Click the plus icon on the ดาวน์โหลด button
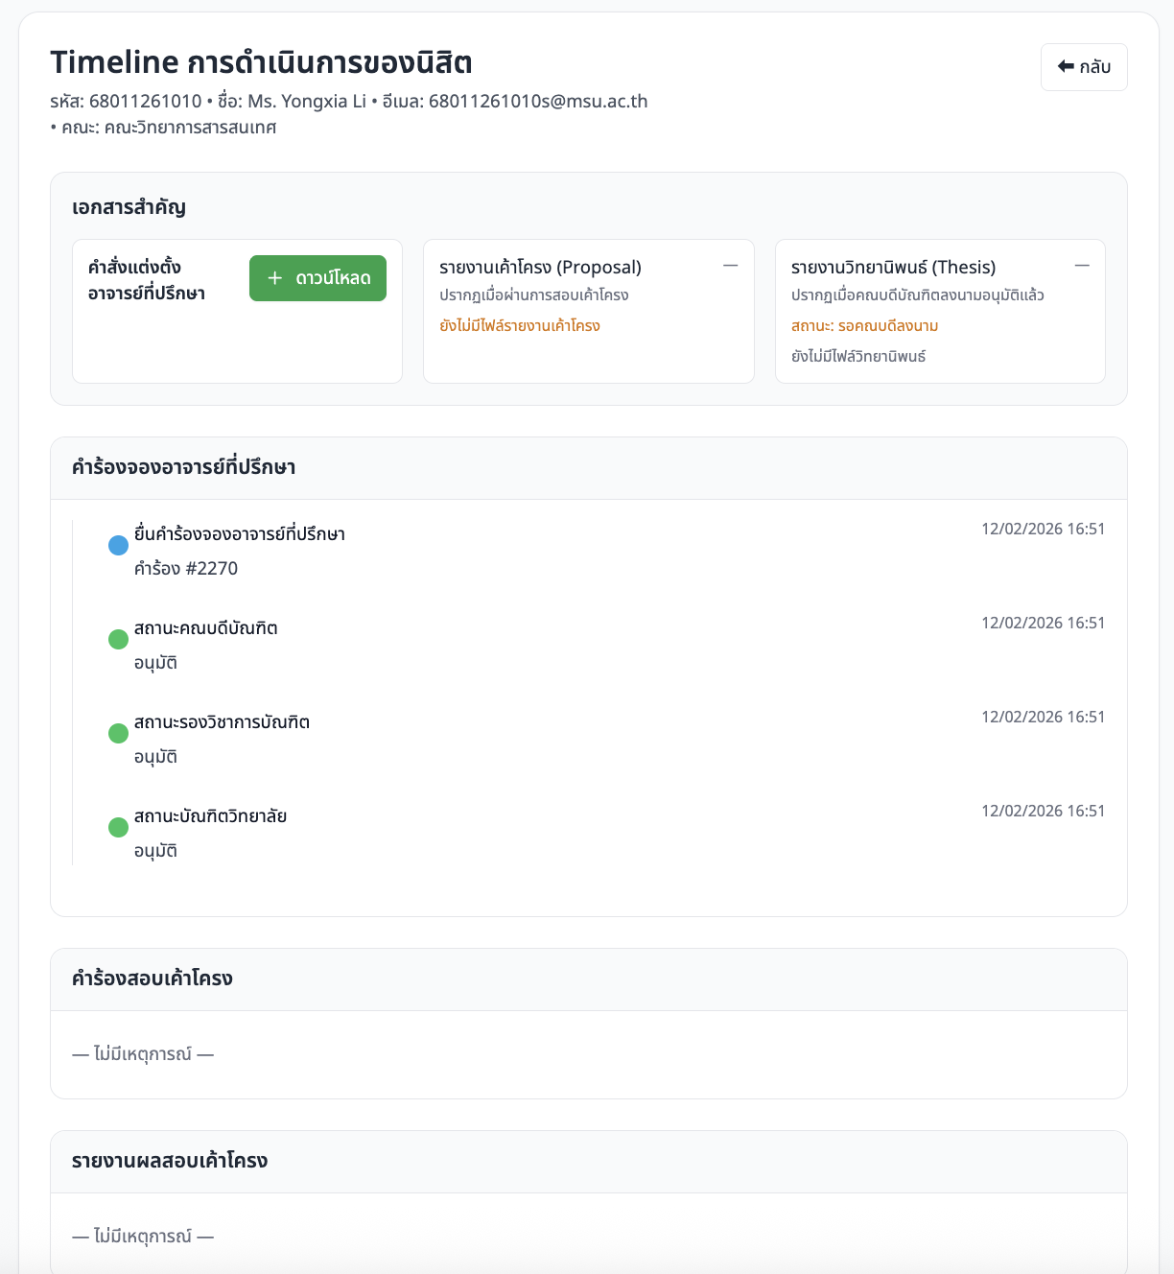This screenshot has width=1174, height=1274. pyautogui.click(x=275, y=278)
